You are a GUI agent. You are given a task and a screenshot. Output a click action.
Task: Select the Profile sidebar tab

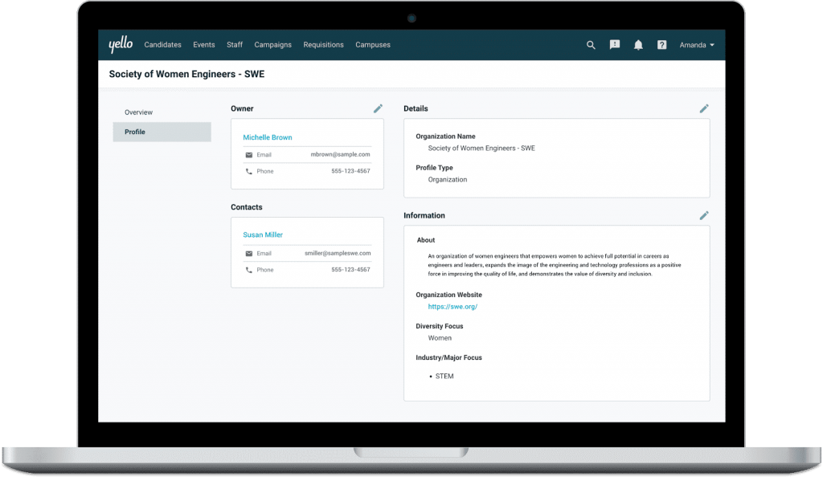coord(162,132)
